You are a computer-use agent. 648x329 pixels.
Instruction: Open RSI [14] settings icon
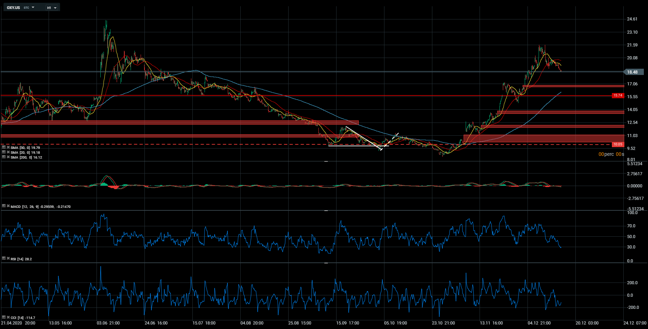3,259
